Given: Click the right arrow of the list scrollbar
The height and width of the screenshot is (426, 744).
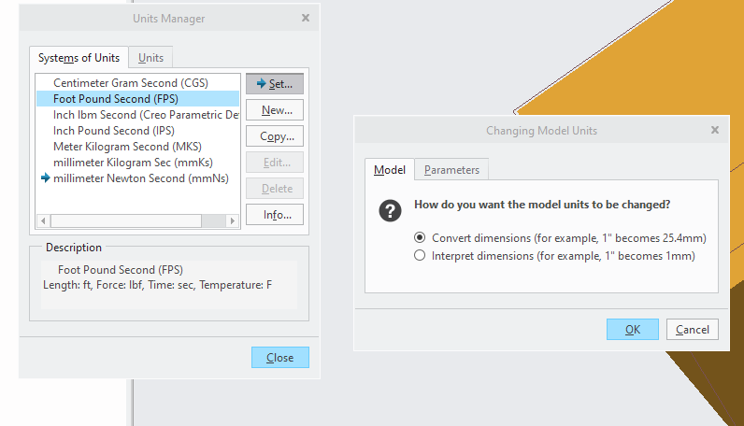Looking at the screenshot, I should click(x=232, y=220).
